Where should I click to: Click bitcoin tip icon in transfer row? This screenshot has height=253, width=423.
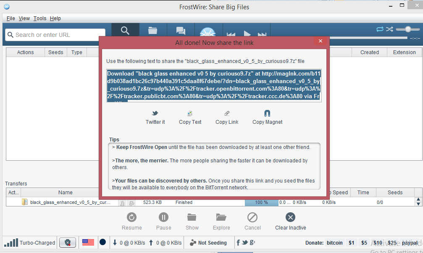[123, 203]
